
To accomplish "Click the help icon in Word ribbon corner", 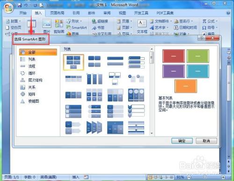I will pos(228,13).
